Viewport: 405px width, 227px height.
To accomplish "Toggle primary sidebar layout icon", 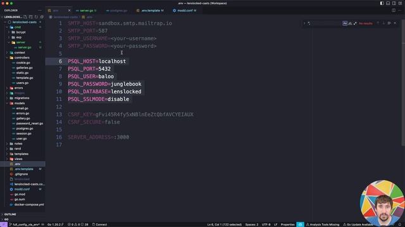I will [x=382, y=3].
